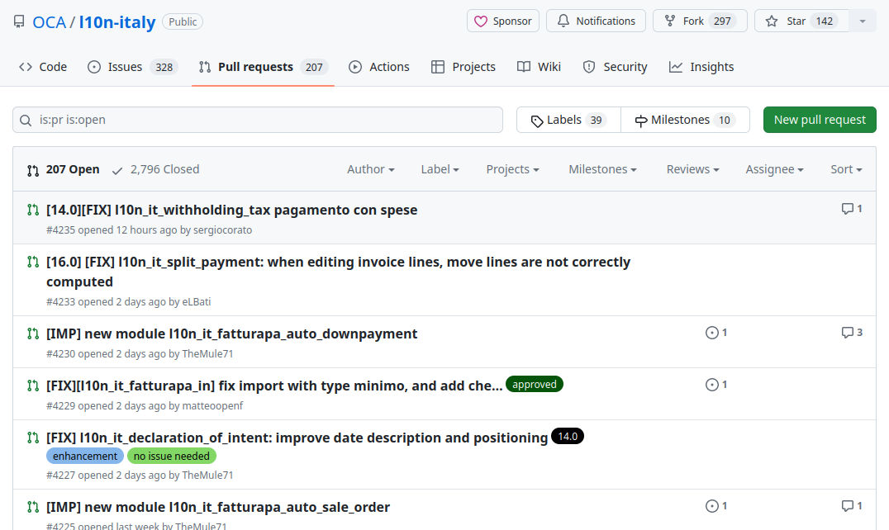Screen dimensions: 889x530
Task: Open PR titled l10n_it_withholding_tax pagamento con spese
Action: pyautogui.click(x=232, y=210)
